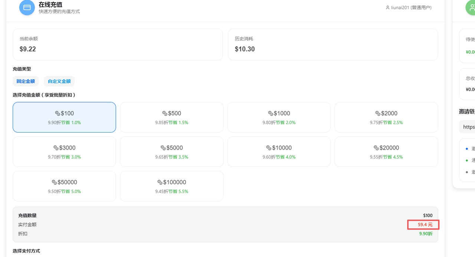Click the blue credit card recharge icon
The height and width of the screenshot is (257, 475).
[x=27, y=8]
